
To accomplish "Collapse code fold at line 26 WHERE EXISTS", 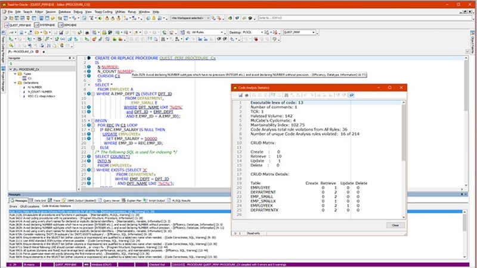I will pyautogui.click(x=93, y=170).
